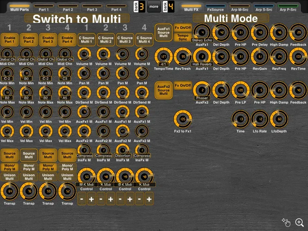
Task: Click the Note Max knob labeled A5
Action: 65,93
